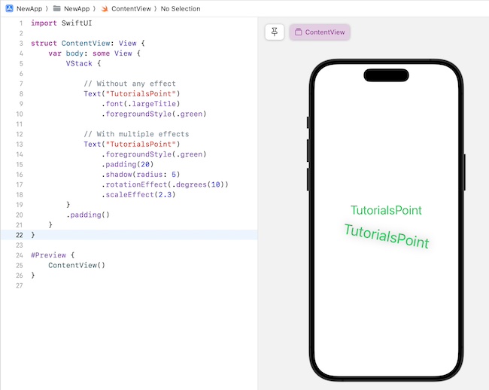This screenshot has height=390, width=489.
Task: Open the NewApp folder breadcrumb menu
Action: [76, 8]
